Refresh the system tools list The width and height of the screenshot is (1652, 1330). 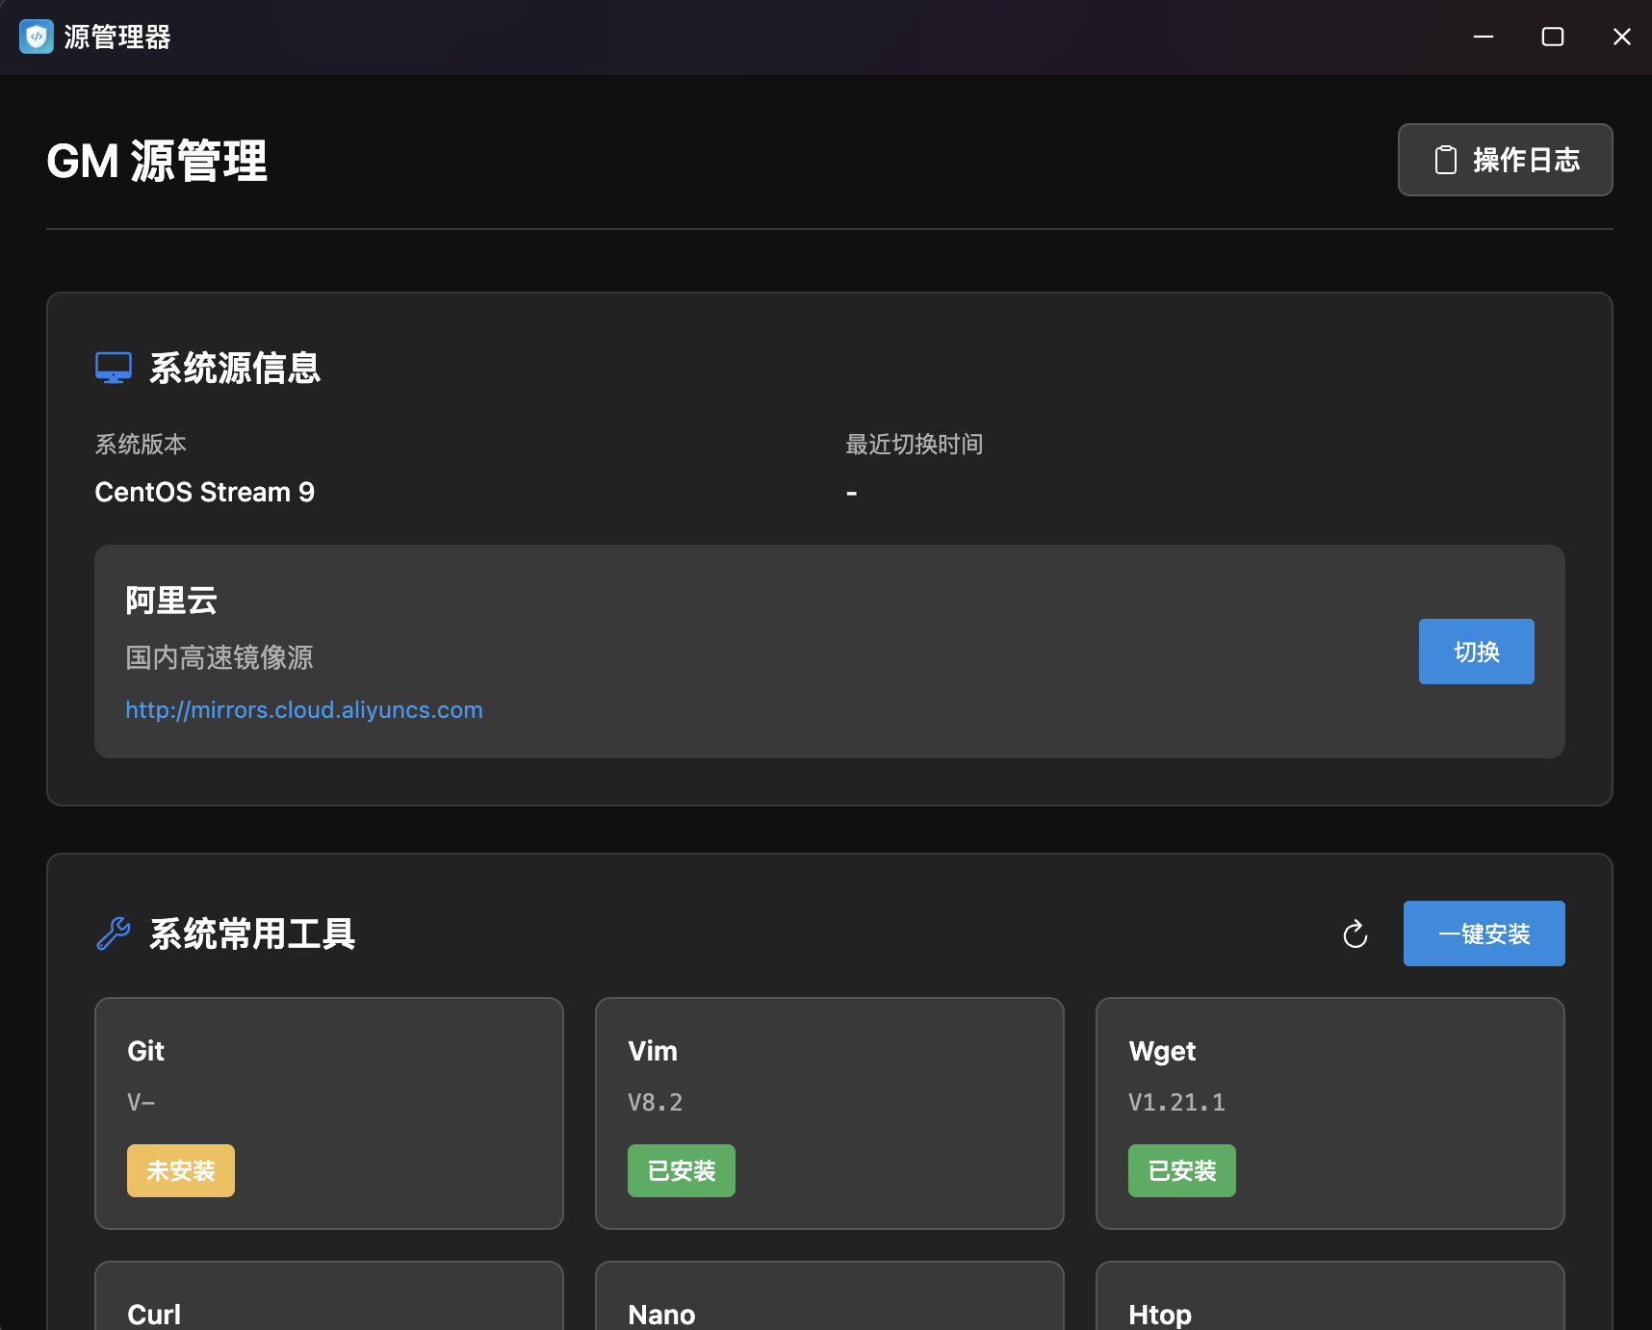point(1355,934)
